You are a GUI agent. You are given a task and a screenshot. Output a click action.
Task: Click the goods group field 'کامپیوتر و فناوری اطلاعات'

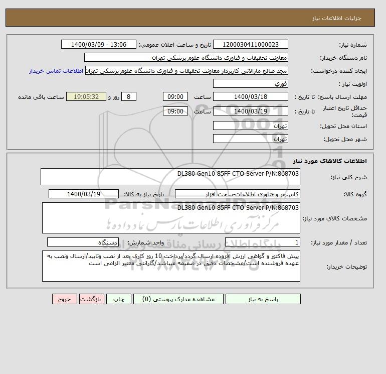(x=237, y=194)
